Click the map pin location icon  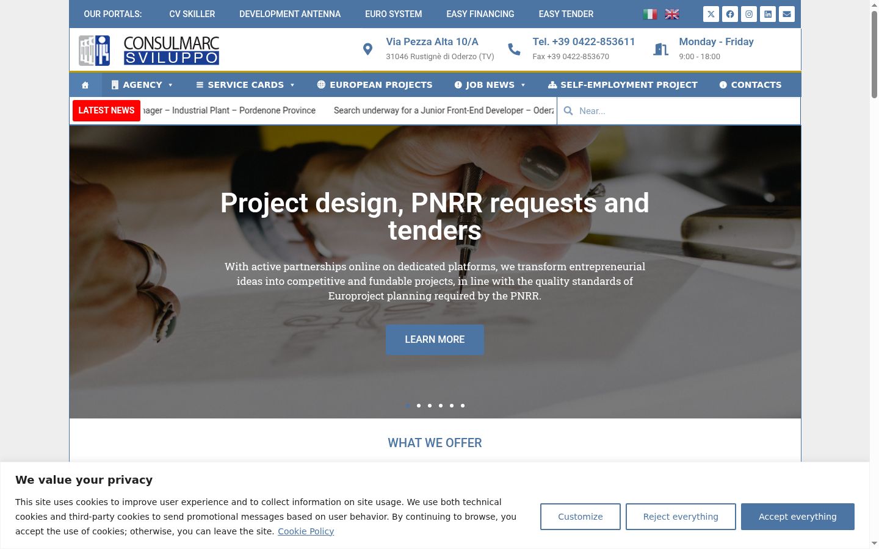[x=367, y=49]
